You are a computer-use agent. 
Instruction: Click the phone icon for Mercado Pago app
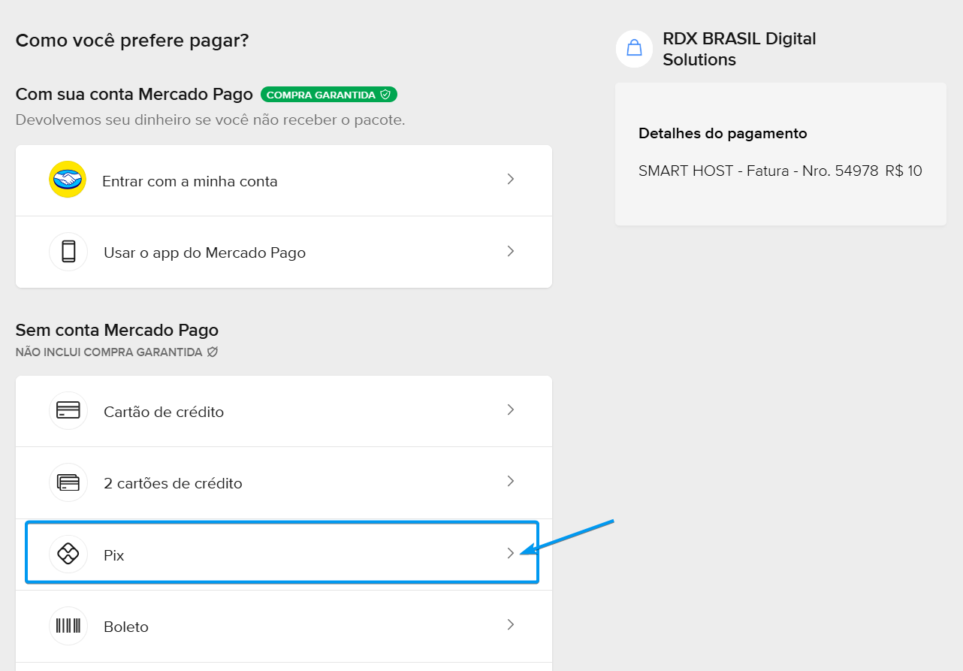click(68, 252)
